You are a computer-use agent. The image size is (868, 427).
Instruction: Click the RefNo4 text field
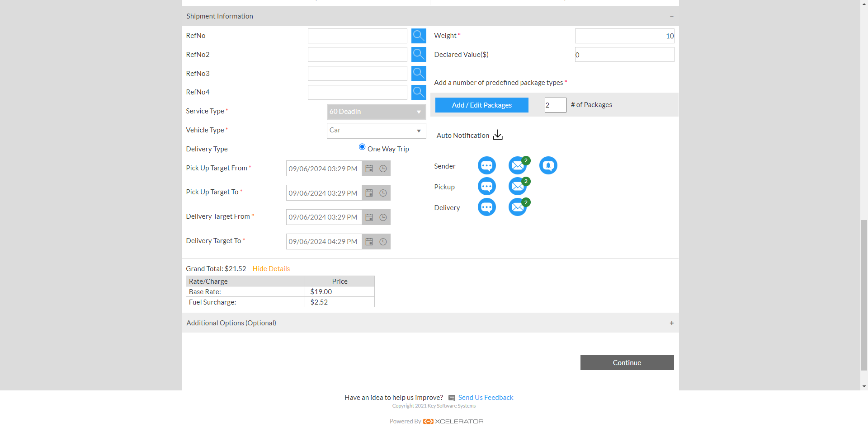[x=358, y=93]
